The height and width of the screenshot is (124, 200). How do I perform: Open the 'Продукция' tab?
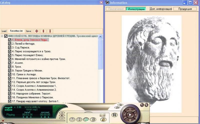coord(185,9)
